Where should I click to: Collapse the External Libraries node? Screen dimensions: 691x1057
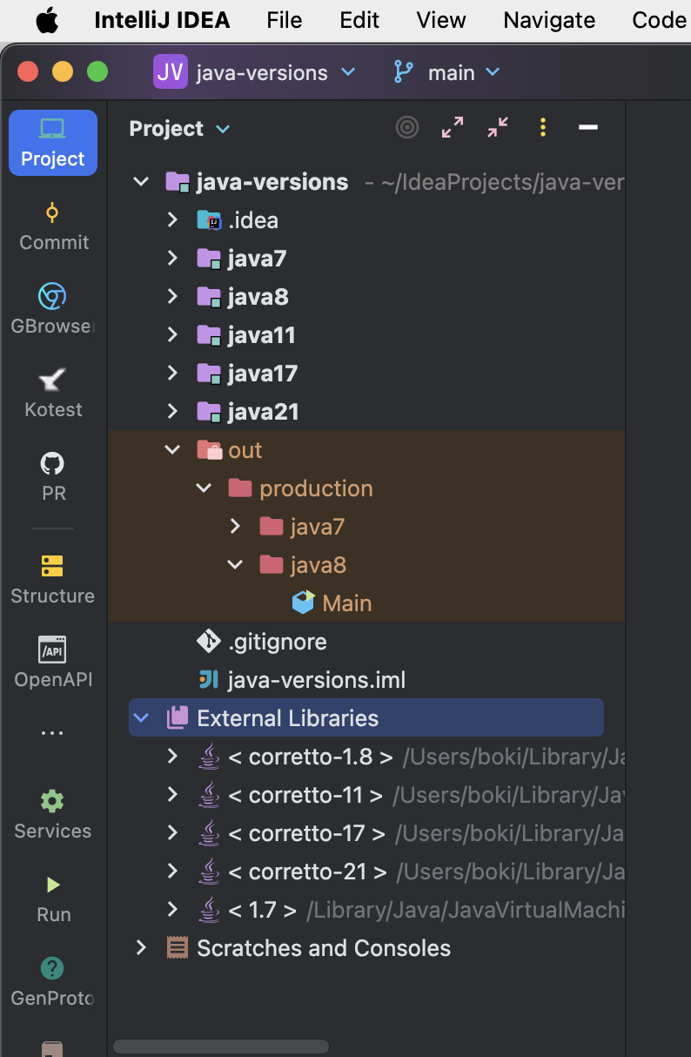[140, 718]
